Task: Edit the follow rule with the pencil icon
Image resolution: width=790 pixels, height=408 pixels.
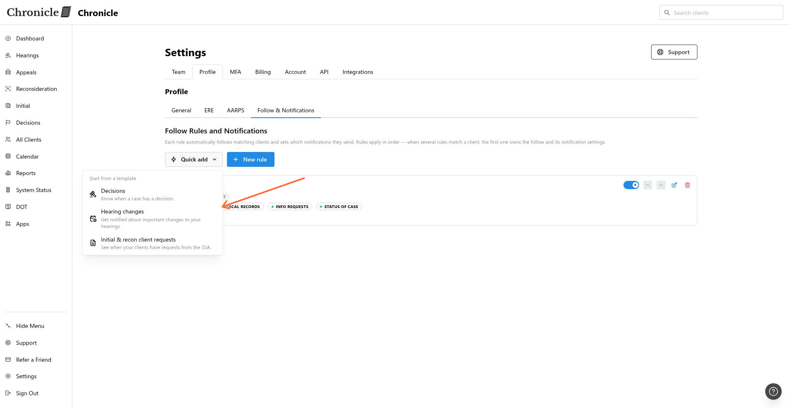Action: pyautogui.click(x=674, y=185)
